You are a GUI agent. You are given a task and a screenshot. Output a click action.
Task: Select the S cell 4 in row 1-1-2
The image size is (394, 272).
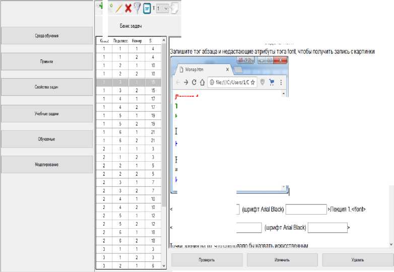[153, 57]
